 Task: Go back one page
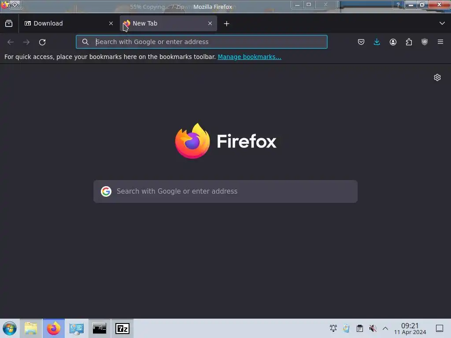tap(11, 42)
